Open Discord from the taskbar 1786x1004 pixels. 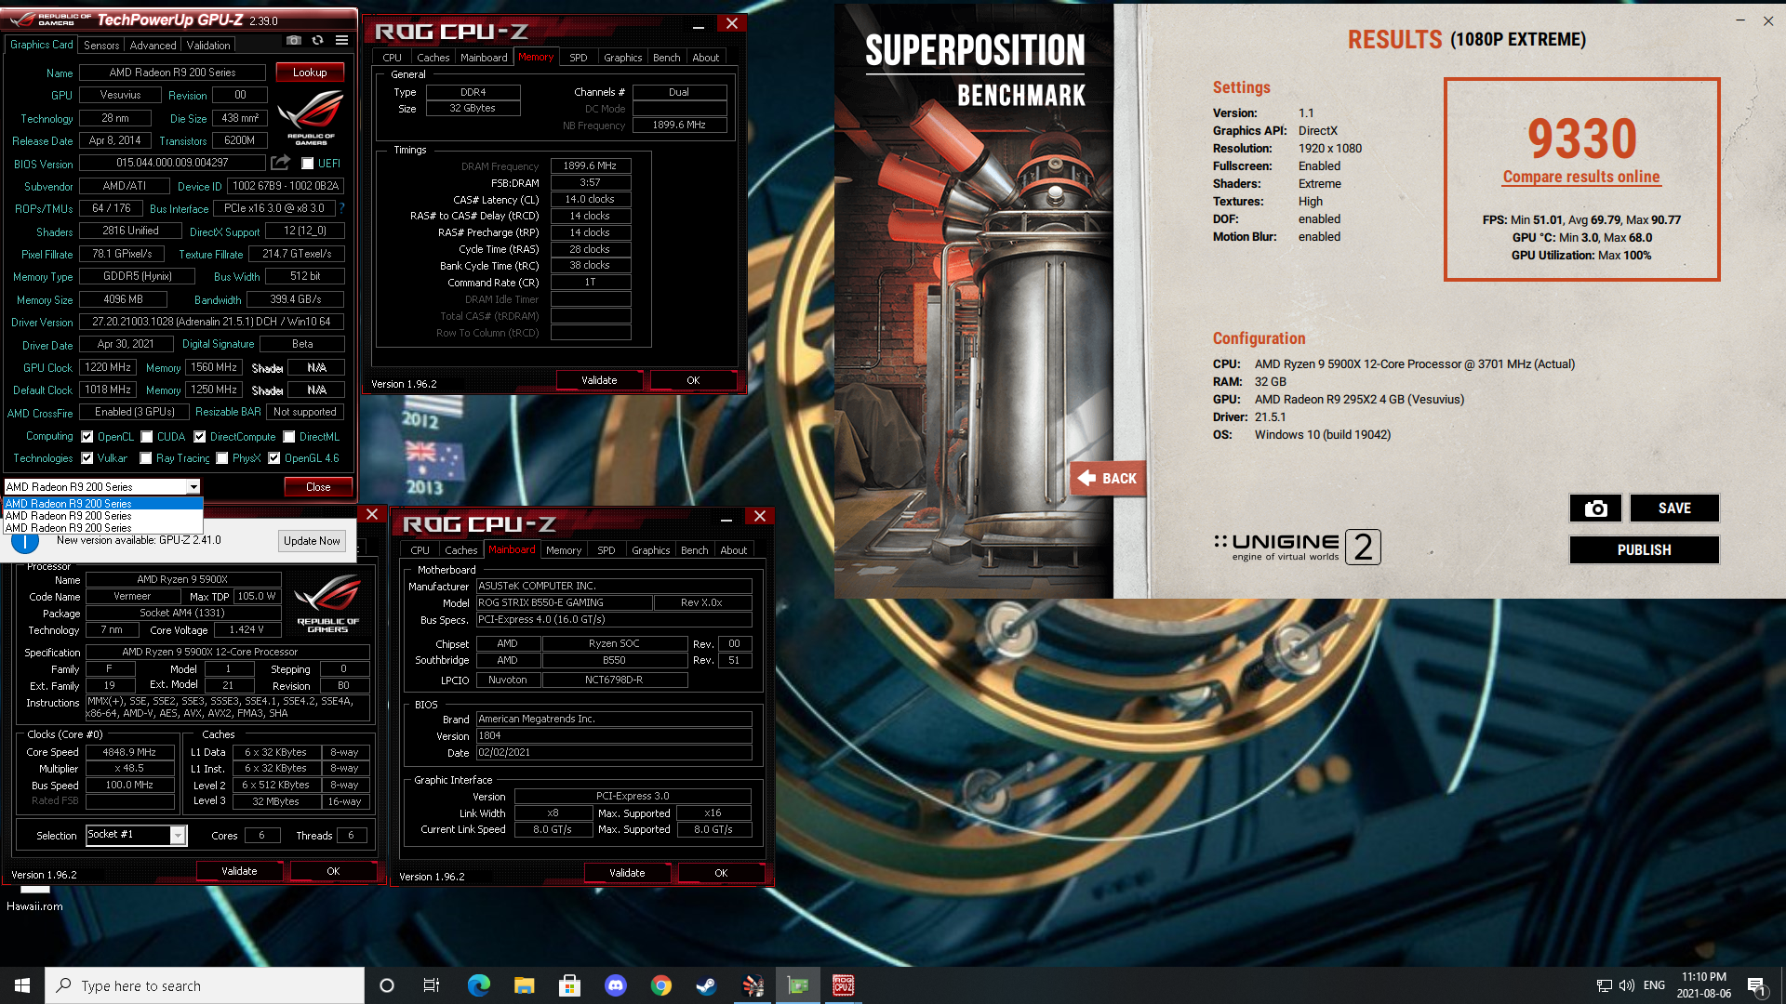click(615, 985)
